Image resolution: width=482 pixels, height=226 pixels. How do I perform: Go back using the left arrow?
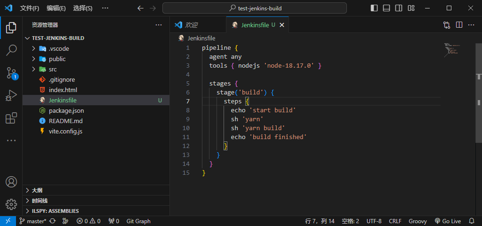pyautogui.click(x=140, y=8)
